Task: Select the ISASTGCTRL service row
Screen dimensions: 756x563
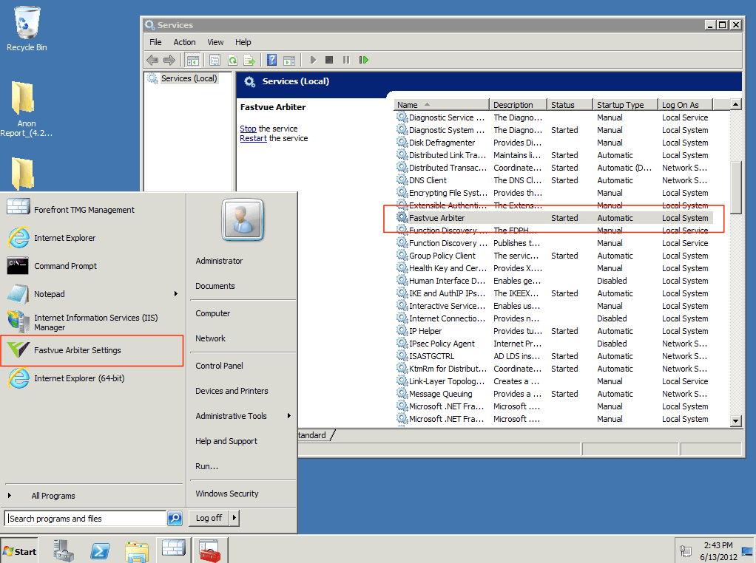Action: click(553, 356)
